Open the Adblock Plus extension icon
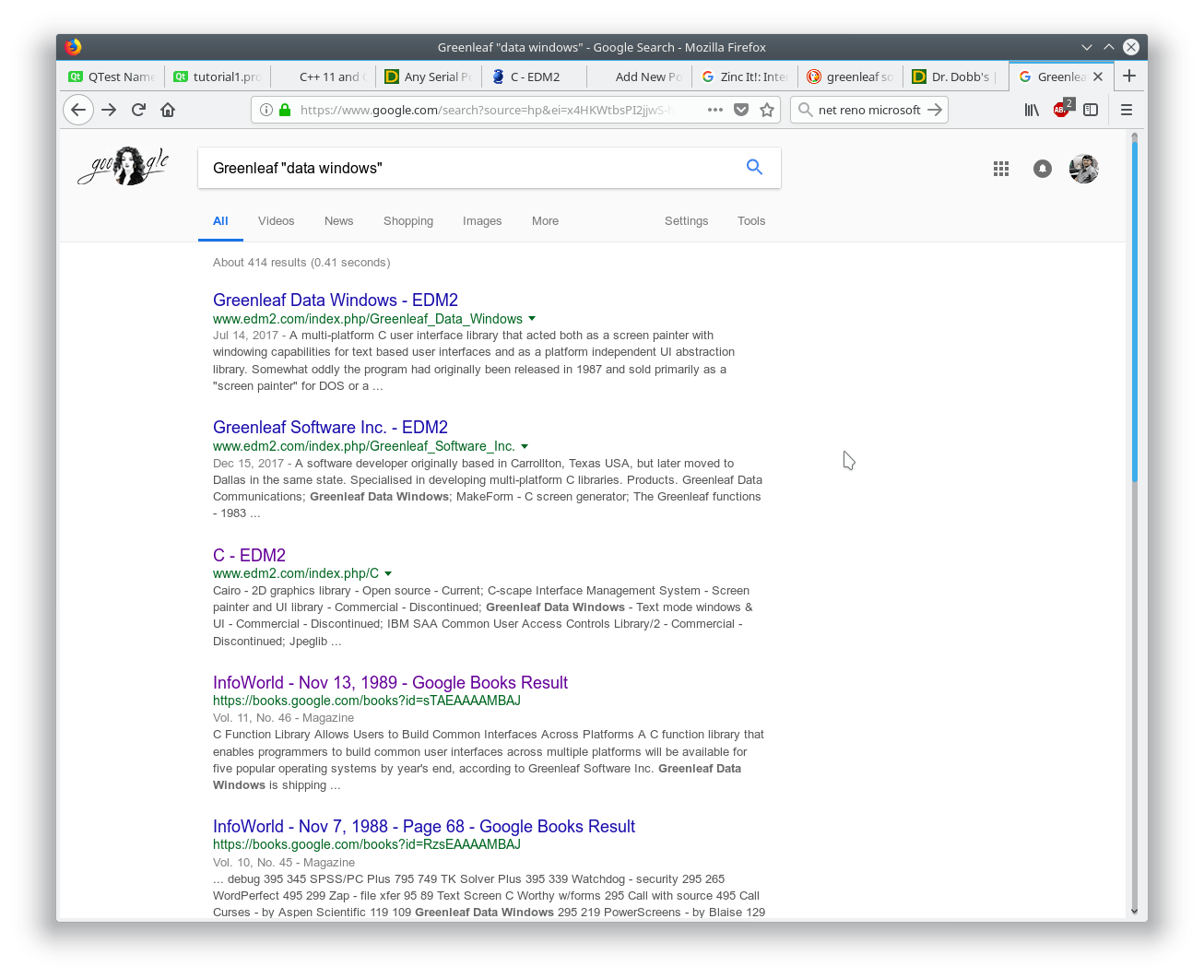1204x978 pixels. pos(1061,109)
